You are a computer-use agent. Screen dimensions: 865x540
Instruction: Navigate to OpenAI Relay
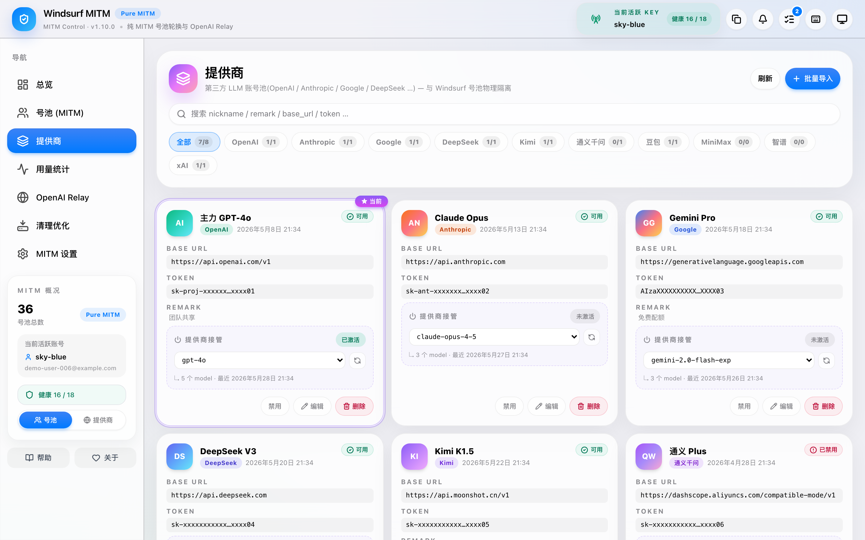(x=71, y=197)
